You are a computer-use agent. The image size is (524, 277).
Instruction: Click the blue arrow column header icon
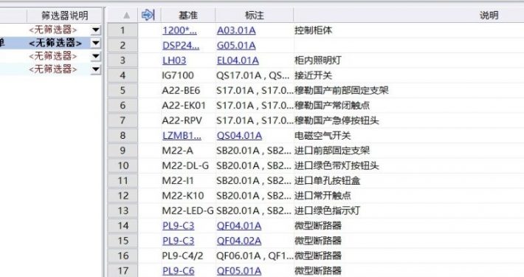[148, 15]
